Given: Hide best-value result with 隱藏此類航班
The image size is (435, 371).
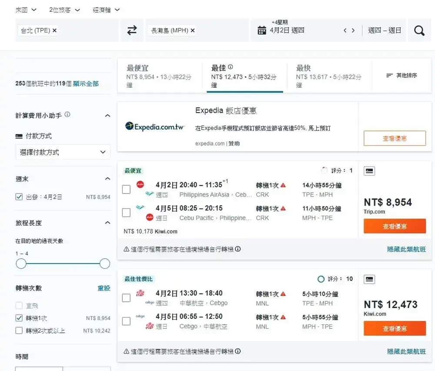Looking at the screenshot, I should [406, 351].
